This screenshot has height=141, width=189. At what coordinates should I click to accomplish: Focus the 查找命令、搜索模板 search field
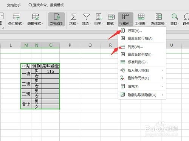(x=46, y=5)
